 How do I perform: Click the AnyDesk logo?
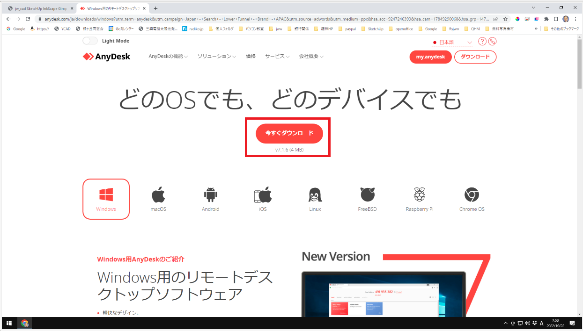[107, 57]
